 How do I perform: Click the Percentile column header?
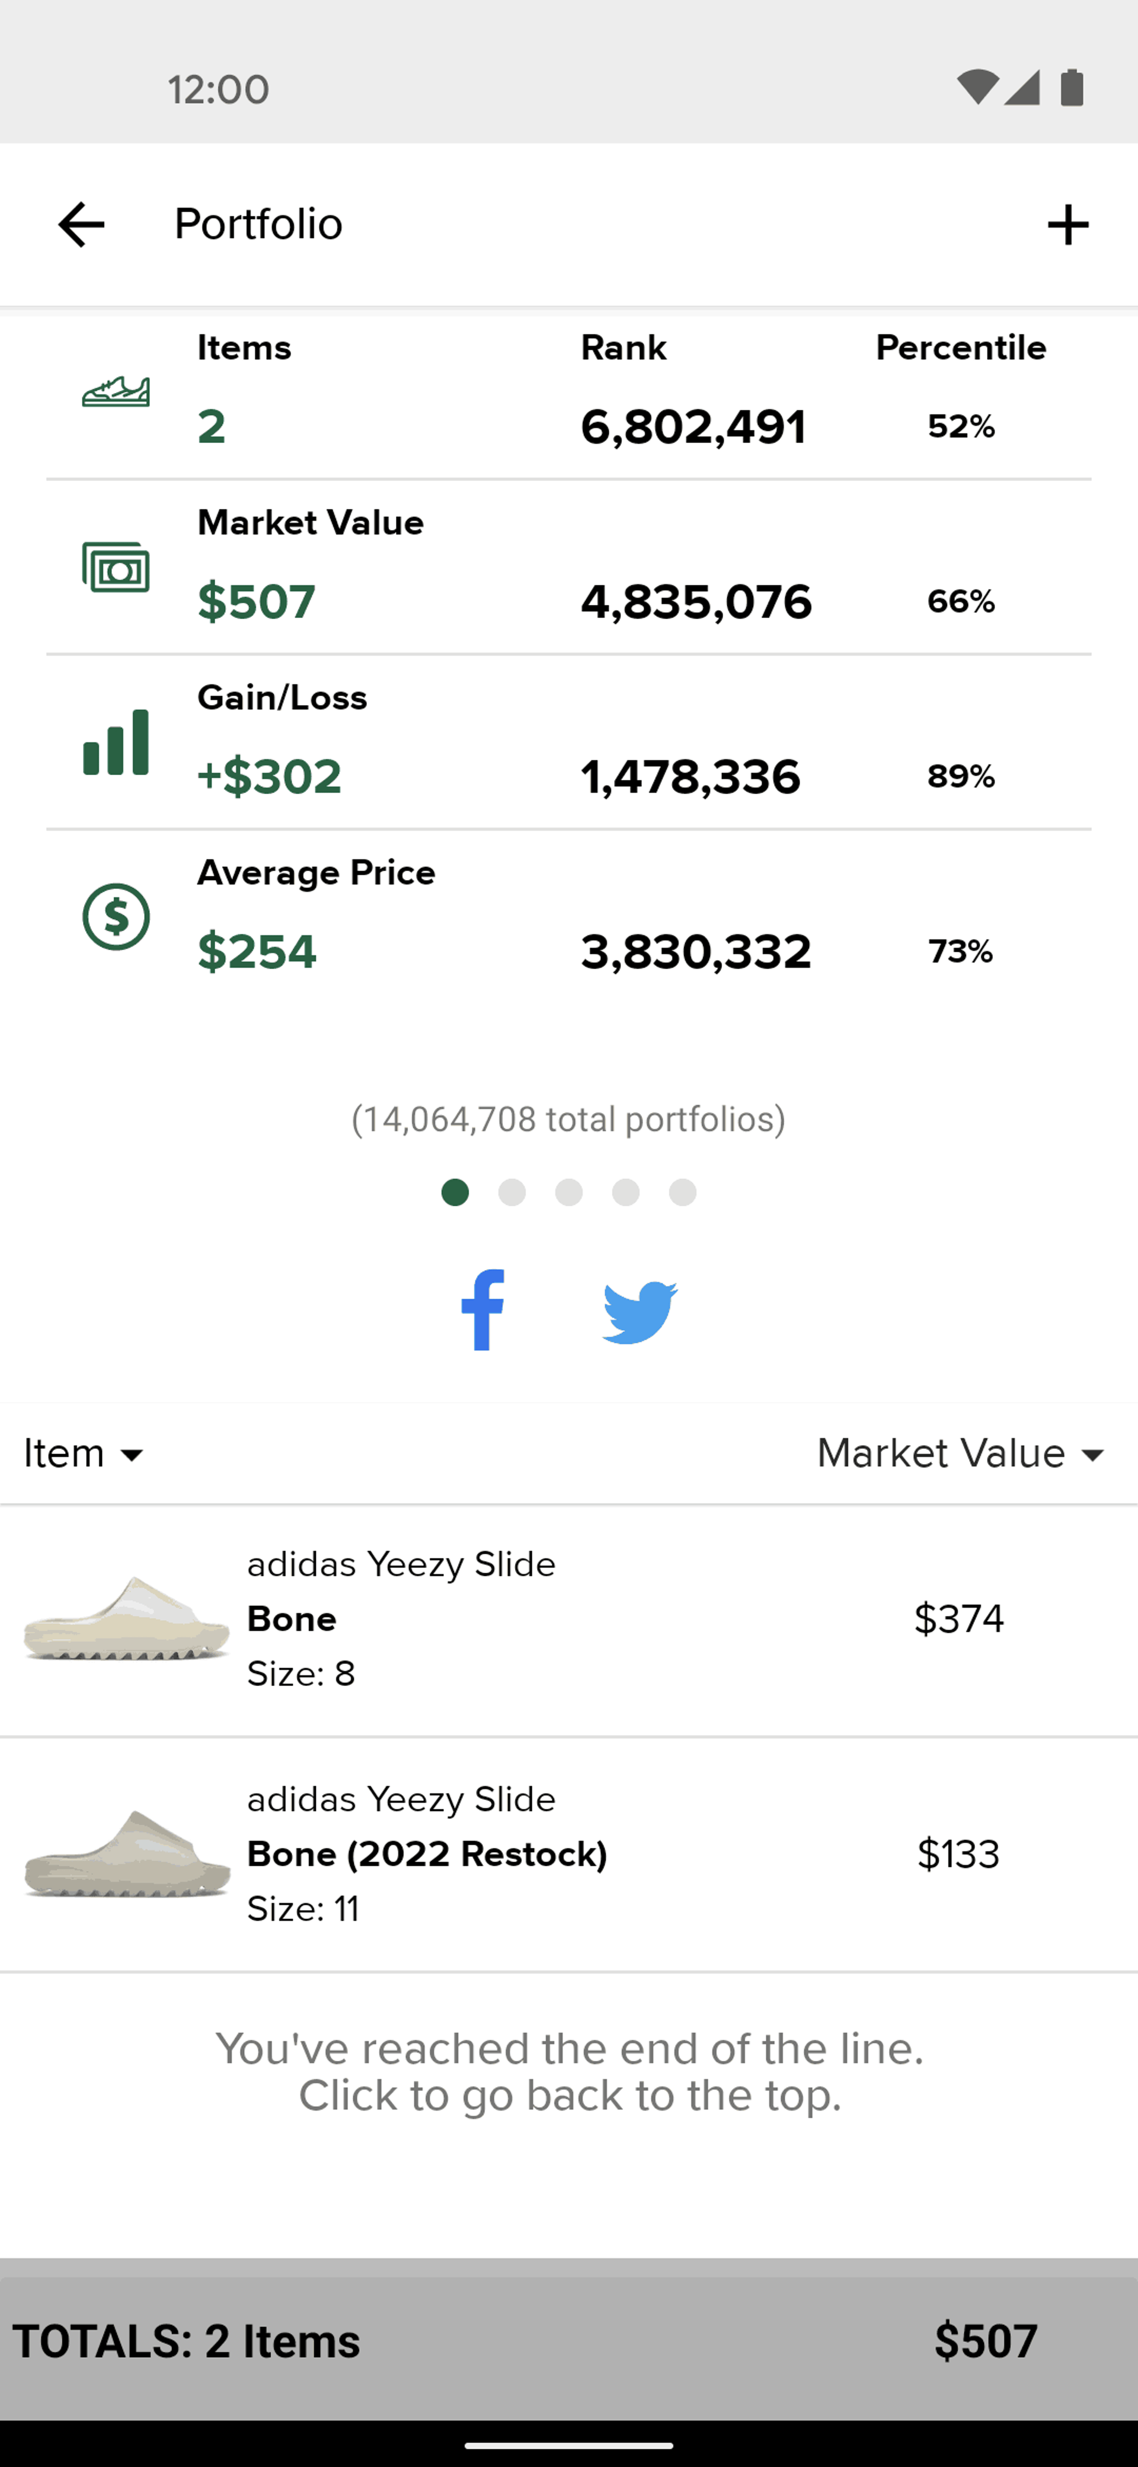pos(961,348)
